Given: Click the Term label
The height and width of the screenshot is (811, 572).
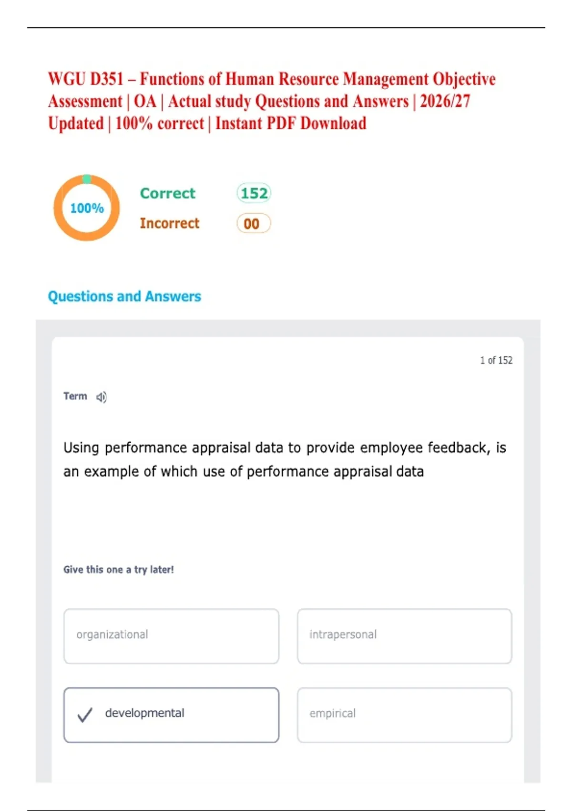Looking at the screenshot, I should coord(75,396).
